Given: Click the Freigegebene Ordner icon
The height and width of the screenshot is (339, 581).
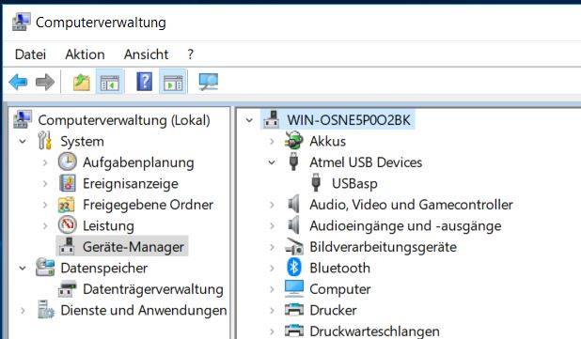Looking at the screenshot, I should (x=67, y=205).
